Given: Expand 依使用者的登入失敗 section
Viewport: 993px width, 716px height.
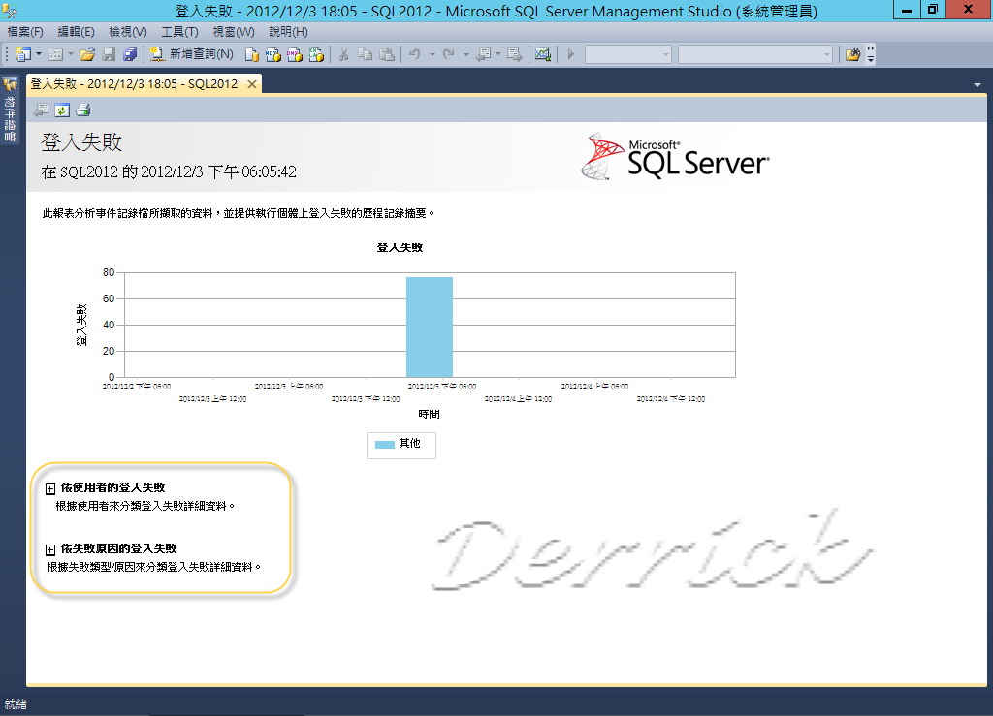Looking at the screenshot, I should tap(50, 489).
